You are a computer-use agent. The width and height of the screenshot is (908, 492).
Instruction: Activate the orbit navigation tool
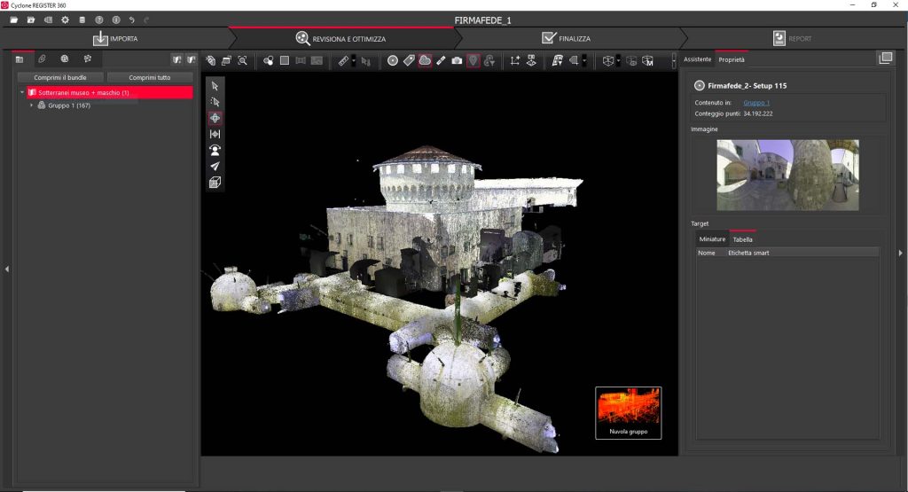pos(215,118)
